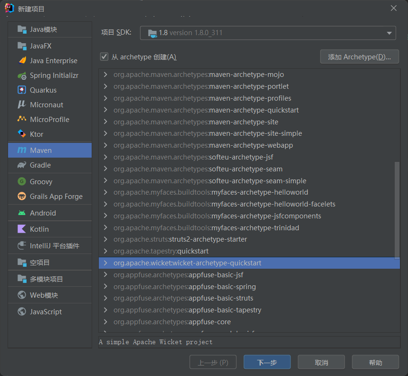
Task: Click the Java Enterprise flame icon
Action: (22, 61)
